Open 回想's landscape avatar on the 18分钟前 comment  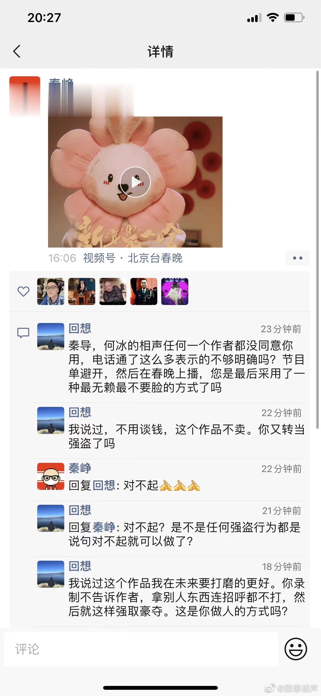(x=51, y=574)
